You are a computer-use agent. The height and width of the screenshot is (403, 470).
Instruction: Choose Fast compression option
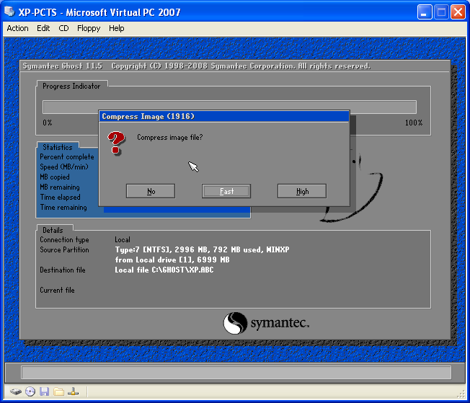226,191
